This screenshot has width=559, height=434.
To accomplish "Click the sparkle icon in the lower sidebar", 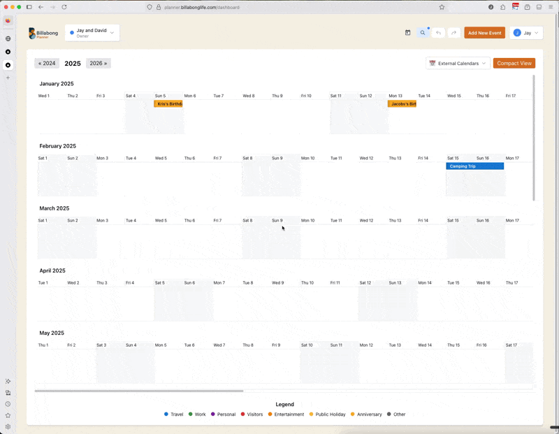I will coord(8,381).
